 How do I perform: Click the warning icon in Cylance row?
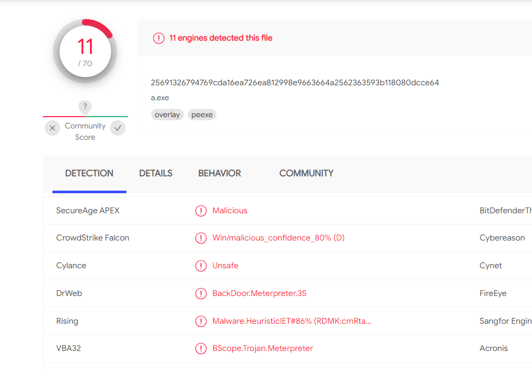(201, 266)
